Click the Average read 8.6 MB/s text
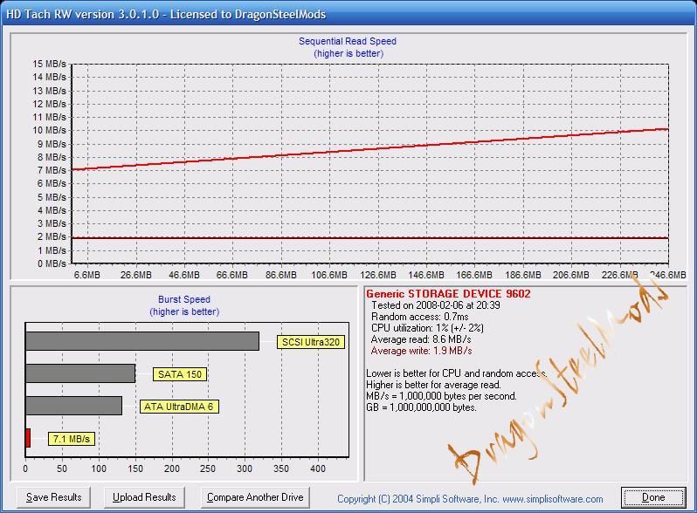 [421, 339]
